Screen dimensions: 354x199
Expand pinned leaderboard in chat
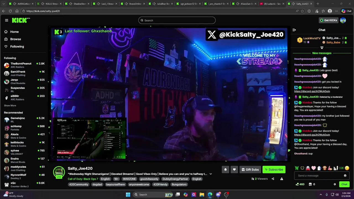click(x=322, y=48)
